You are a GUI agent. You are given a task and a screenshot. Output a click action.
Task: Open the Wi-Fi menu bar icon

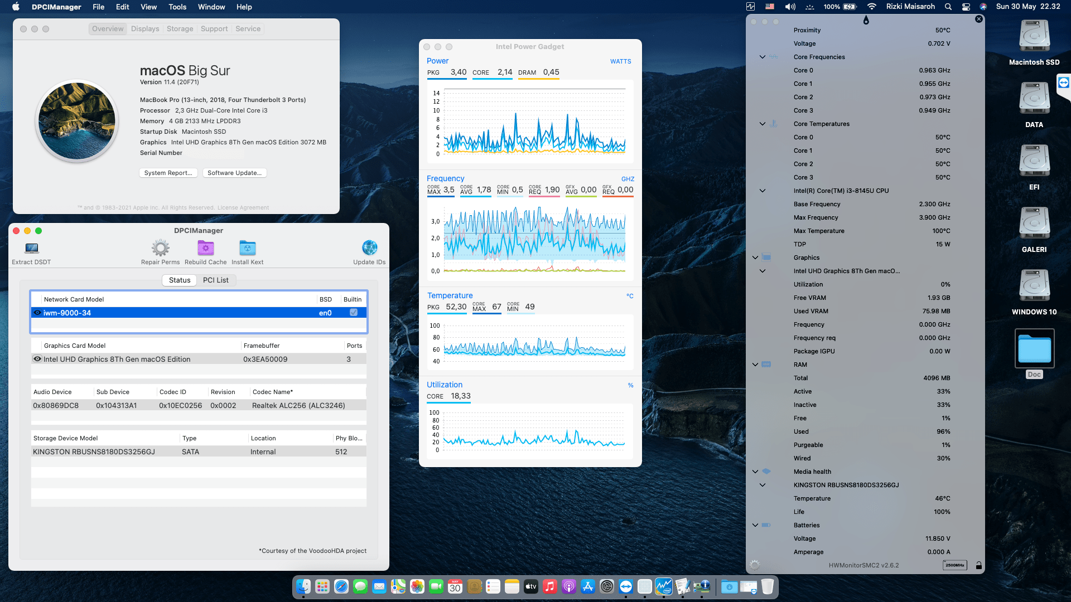tap(872, 7)
